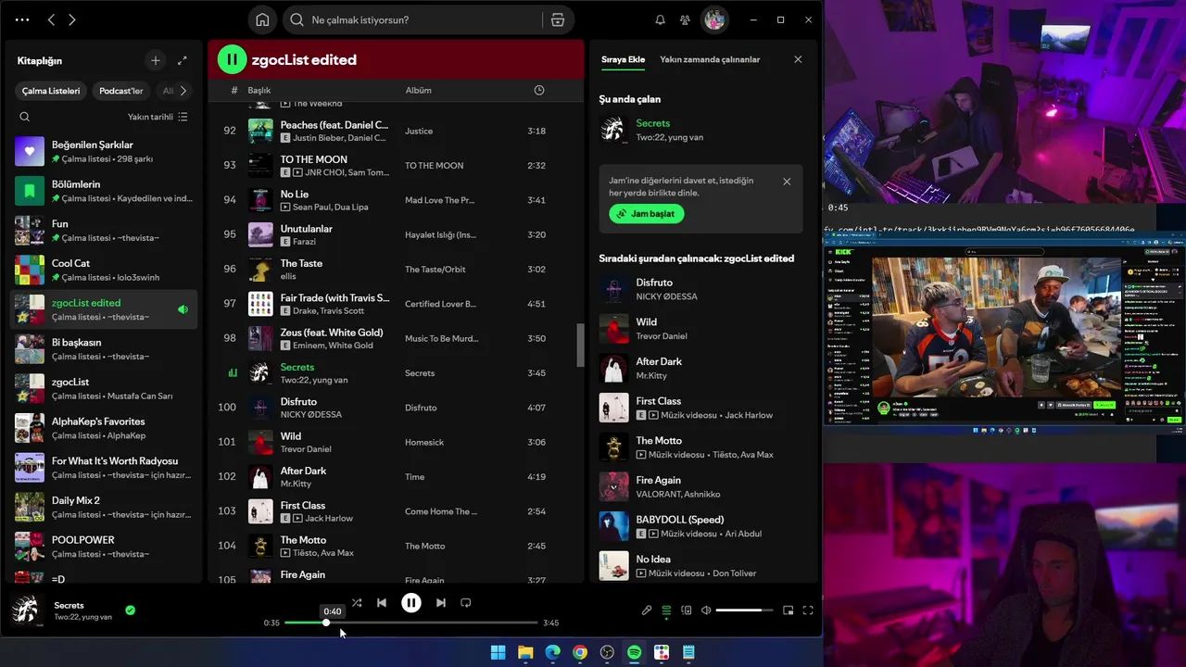Enter full screen from the player bar
This screenshot has height=667, width=1186.
tap(808, 610)
